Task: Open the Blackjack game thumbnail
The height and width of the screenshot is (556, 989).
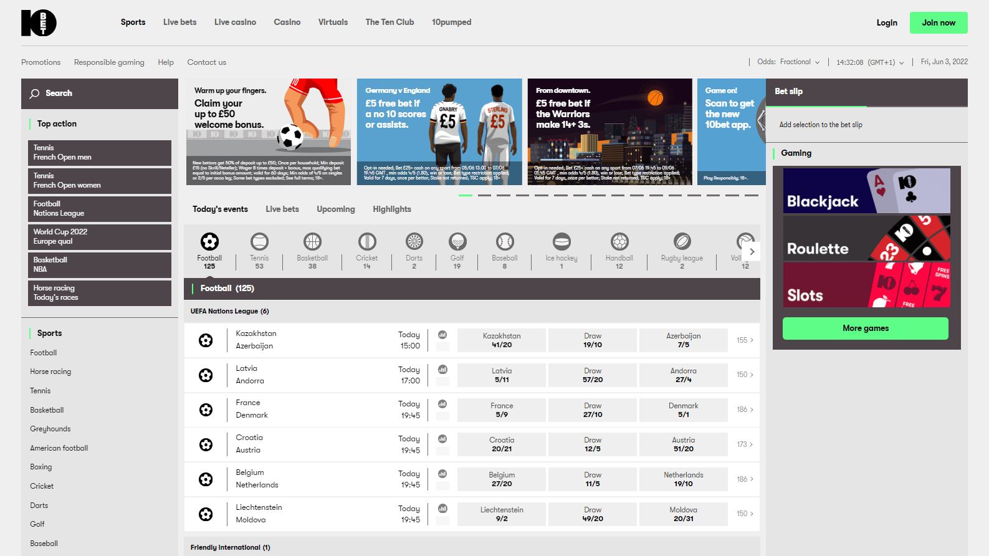Action: [x=867, y=191]
